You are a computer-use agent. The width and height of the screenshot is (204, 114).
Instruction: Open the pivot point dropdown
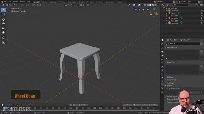pos(77,5)
